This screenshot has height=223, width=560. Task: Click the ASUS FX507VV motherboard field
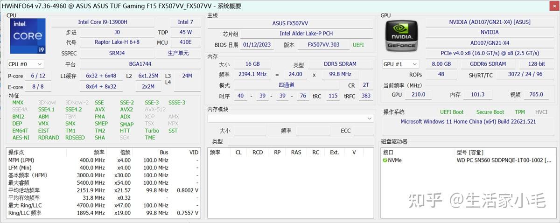click(290, 23)
